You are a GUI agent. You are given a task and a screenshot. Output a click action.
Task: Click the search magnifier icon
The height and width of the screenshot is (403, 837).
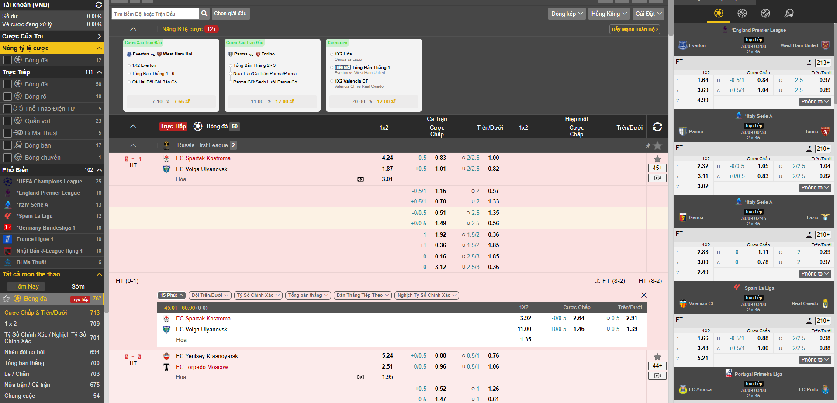click(204, 14)
